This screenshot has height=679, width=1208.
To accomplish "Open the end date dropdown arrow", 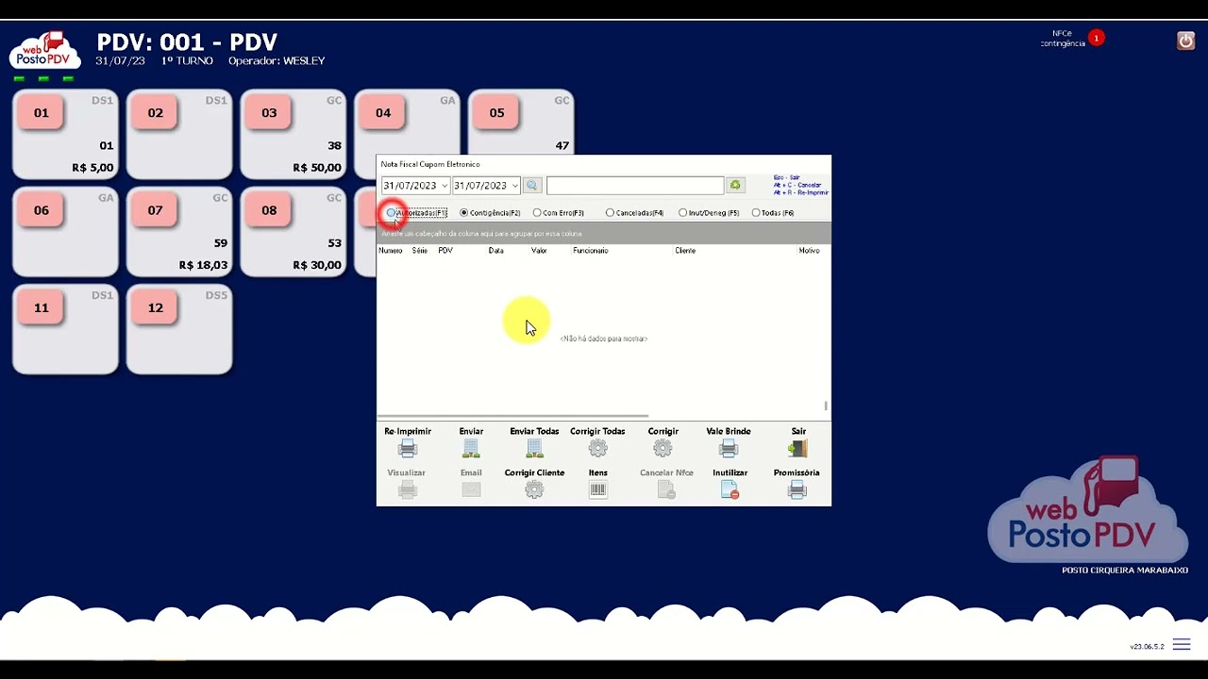I will pos(514,186).
